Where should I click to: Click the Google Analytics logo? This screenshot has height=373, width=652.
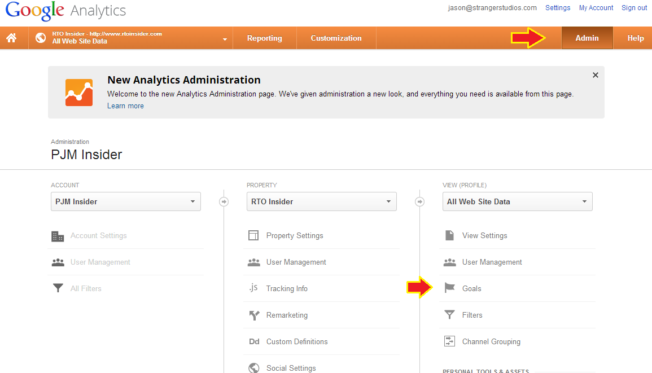65,11
